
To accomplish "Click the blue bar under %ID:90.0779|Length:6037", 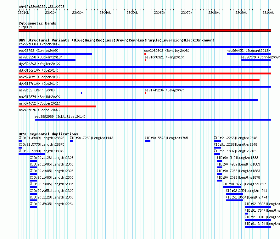I will pyautogui.click(x=232, y=187).
